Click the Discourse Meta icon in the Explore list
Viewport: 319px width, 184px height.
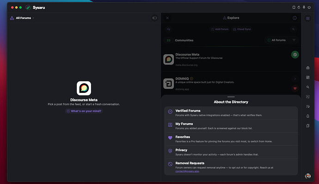pyautogui.click(x=168, y=59)
